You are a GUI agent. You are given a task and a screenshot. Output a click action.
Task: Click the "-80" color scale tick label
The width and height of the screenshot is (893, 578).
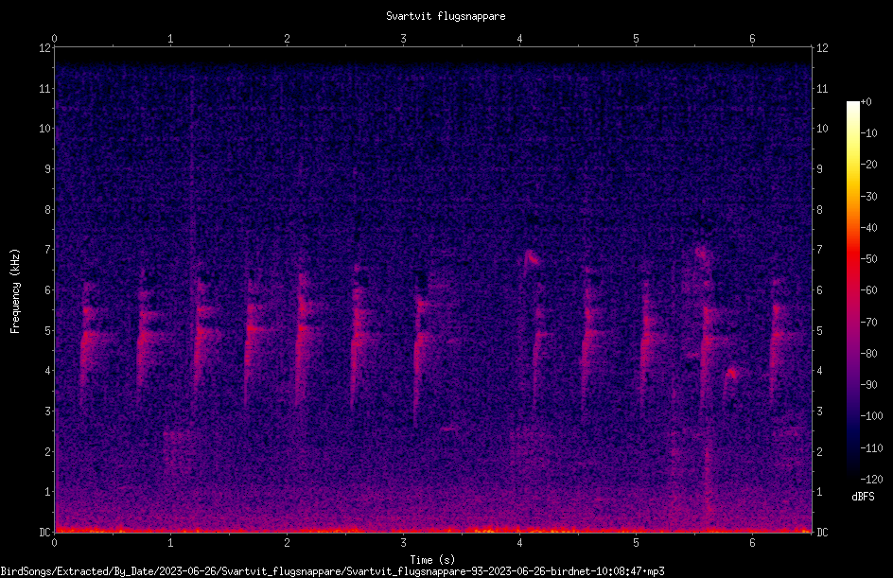tap(868, 354)
